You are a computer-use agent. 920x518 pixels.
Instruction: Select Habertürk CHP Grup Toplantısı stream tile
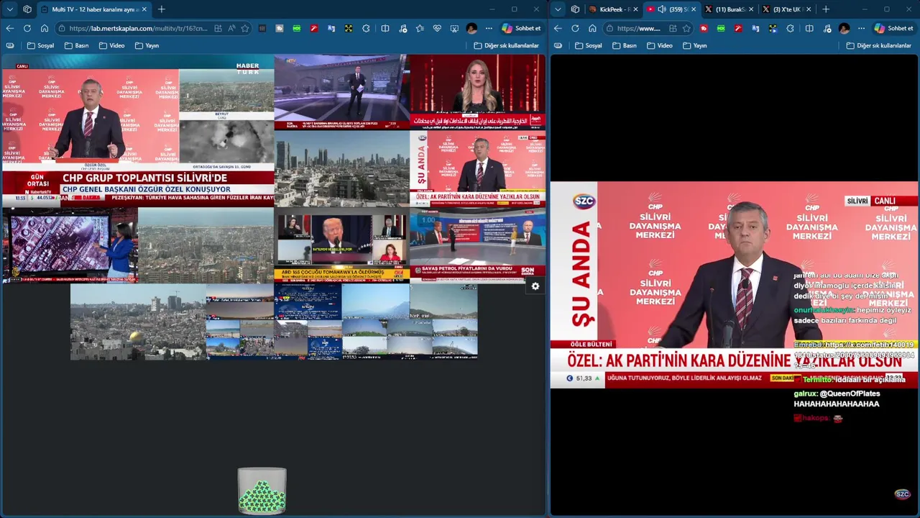tap(137, 131)
